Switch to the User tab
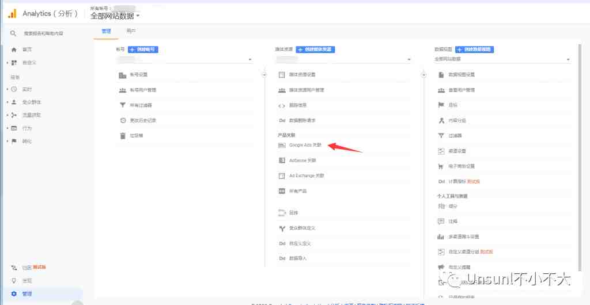590x305 pixels. (x=131, y=31)
